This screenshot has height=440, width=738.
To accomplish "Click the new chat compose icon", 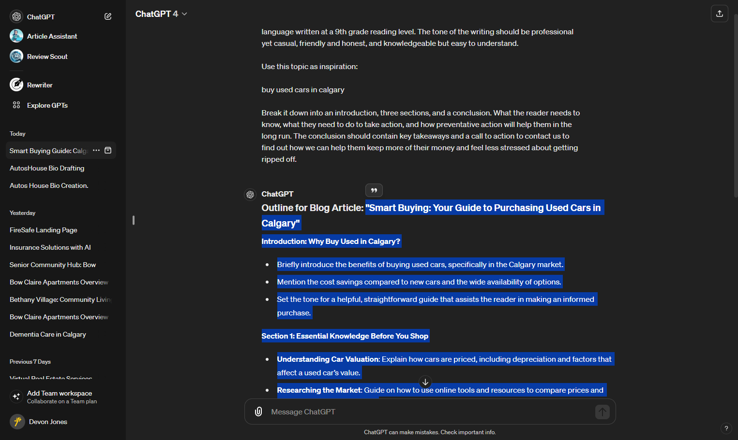I will click(x=108, y=16).
